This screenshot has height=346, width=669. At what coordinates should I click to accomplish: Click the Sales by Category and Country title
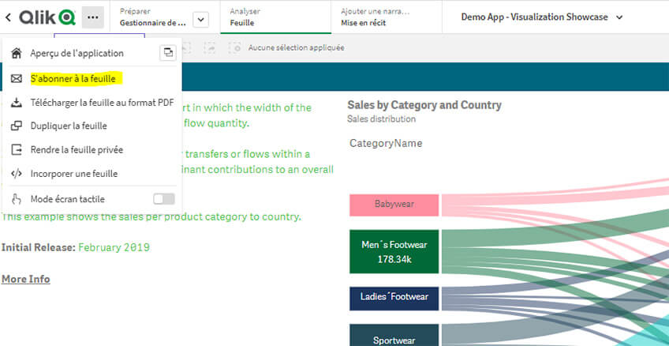point(424,105)
